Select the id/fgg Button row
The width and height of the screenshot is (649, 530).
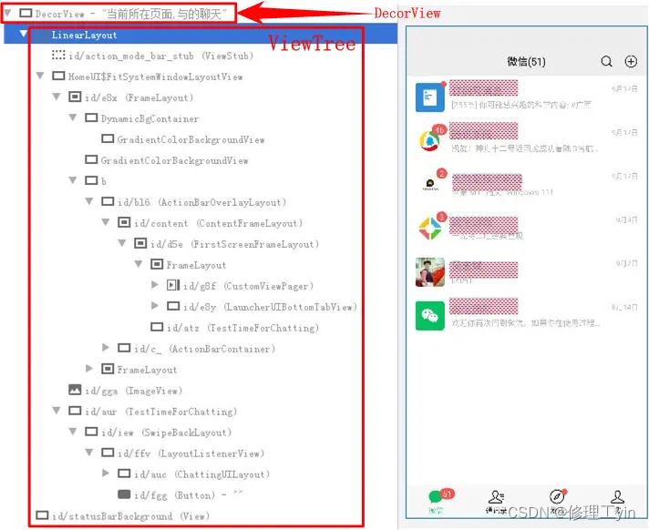coord(180,494)
